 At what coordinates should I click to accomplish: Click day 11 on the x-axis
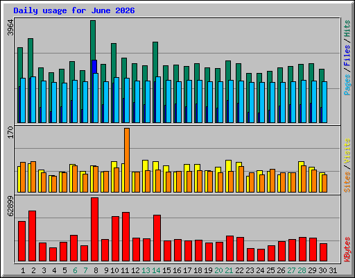[x=125, y=270]
